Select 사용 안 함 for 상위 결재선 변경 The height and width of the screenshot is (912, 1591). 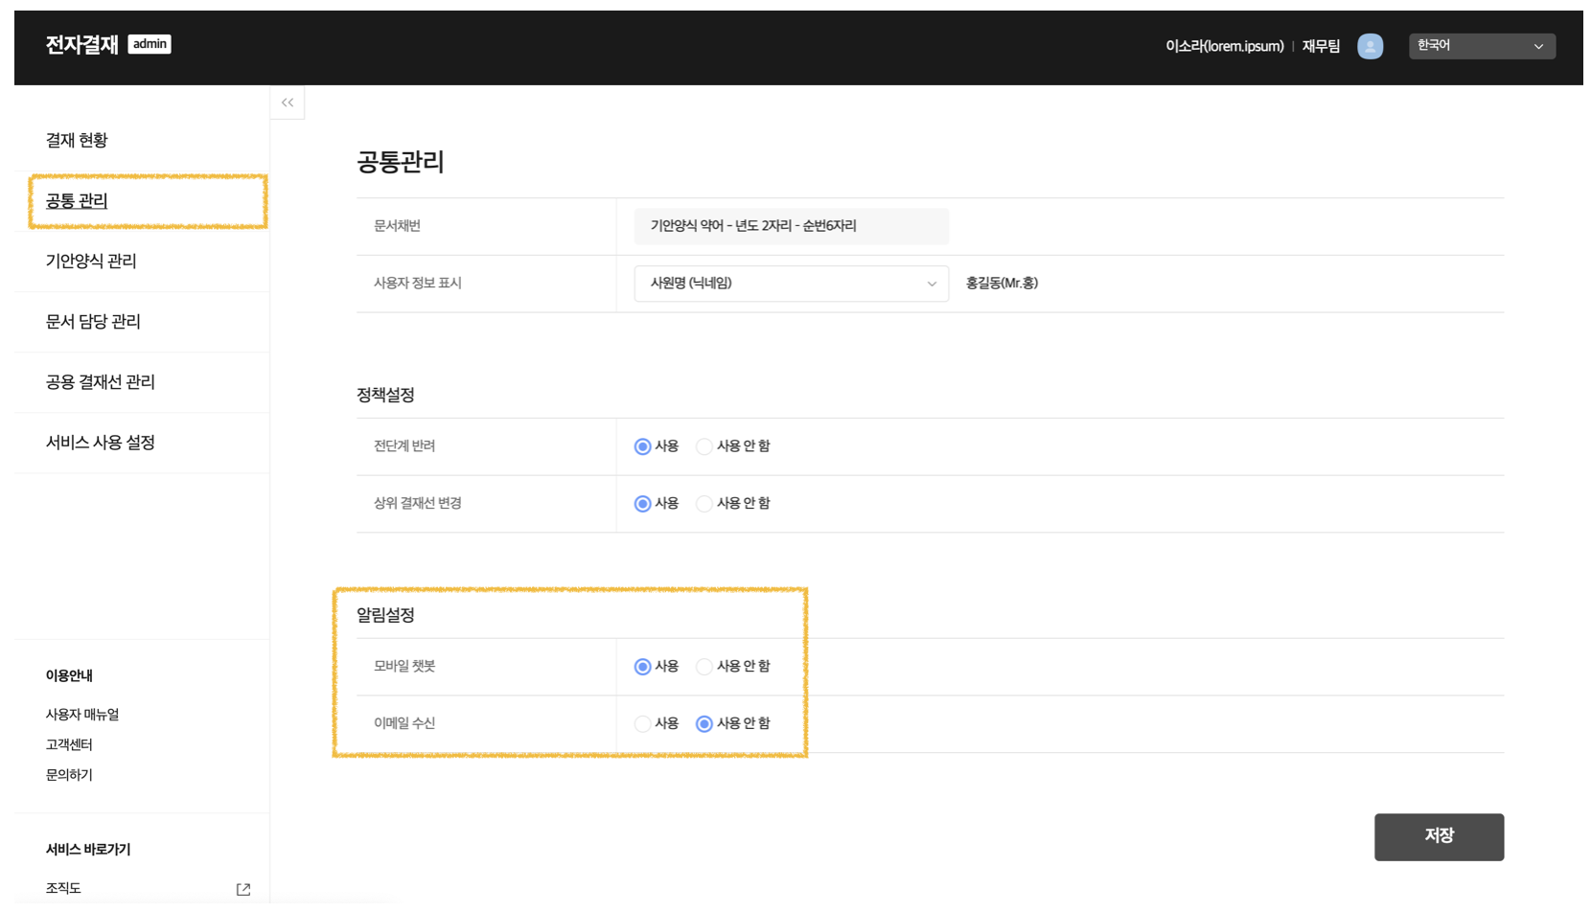(704, 504)
